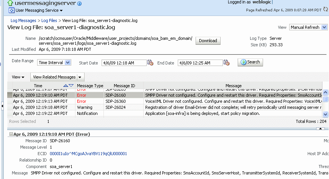
Task: Click the Message column header
Action: 233,86
